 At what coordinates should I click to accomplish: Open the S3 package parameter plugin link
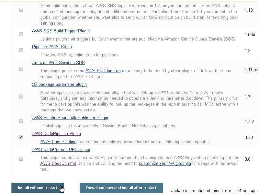[59, 84]
